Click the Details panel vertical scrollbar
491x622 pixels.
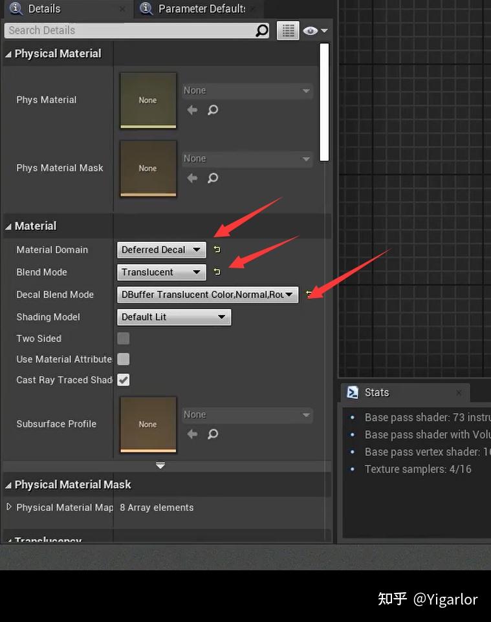pos(324,102)
